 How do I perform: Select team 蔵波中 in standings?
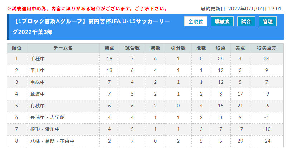pos(38,94)
